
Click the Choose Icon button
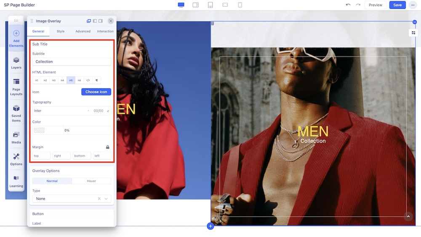96,92
